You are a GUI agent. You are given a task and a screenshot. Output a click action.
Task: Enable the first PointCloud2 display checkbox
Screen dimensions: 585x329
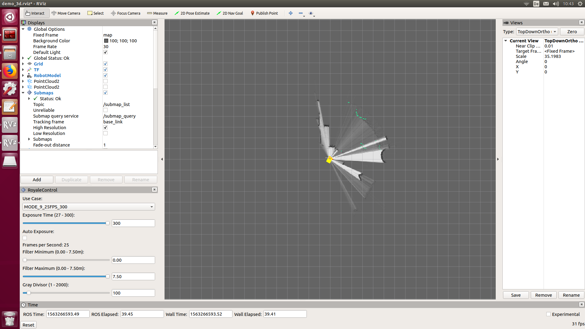pyautogui.click(x=105, y=81)
